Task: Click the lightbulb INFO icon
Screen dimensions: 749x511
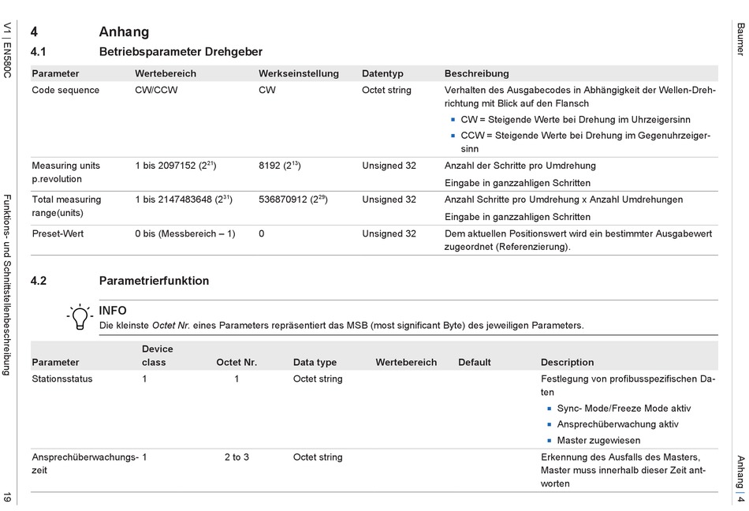Action: coord(80,317)
